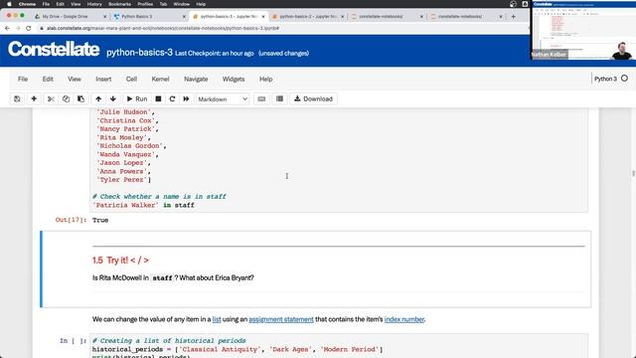
Task: Open the Insert menu
Action: click(103, 80)
